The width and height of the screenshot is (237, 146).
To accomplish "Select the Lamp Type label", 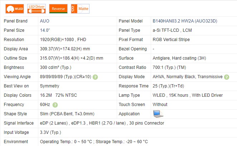I will [x=129, y=95].
